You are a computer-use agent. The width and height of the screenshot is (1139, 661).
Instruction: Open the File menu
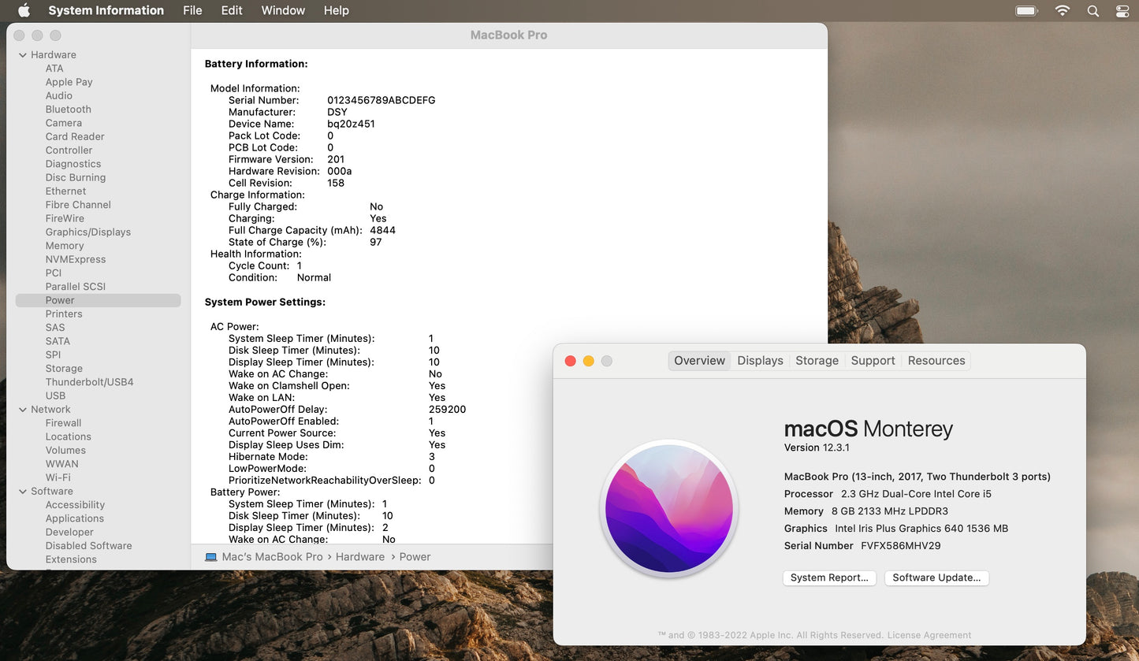click(x=192, y=10)
